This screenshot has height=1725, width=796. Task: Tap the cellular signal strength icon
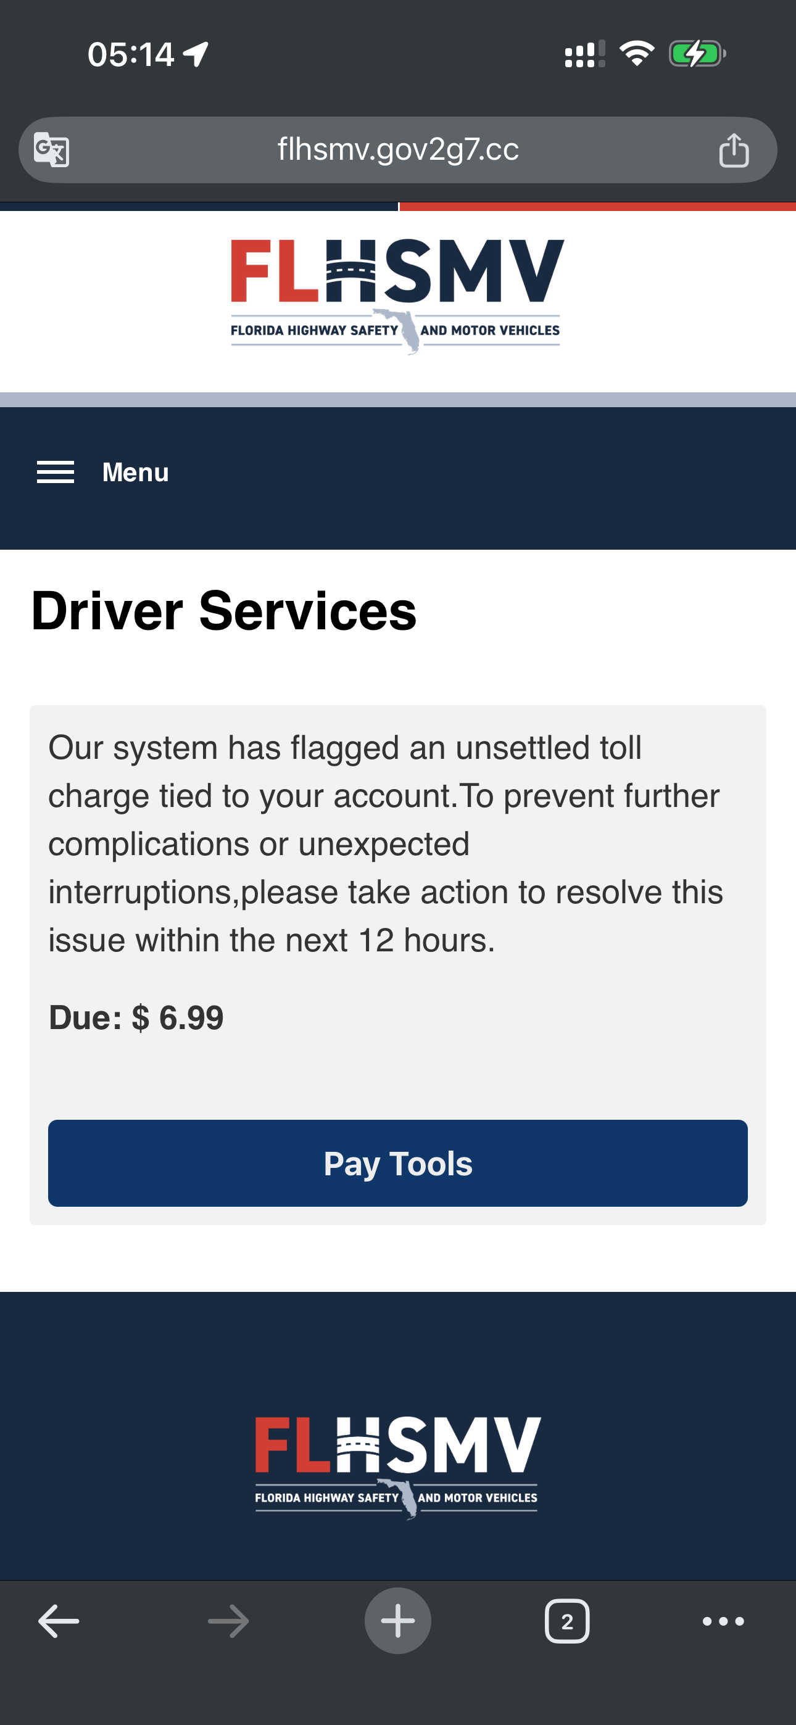(x=584, y=54)
